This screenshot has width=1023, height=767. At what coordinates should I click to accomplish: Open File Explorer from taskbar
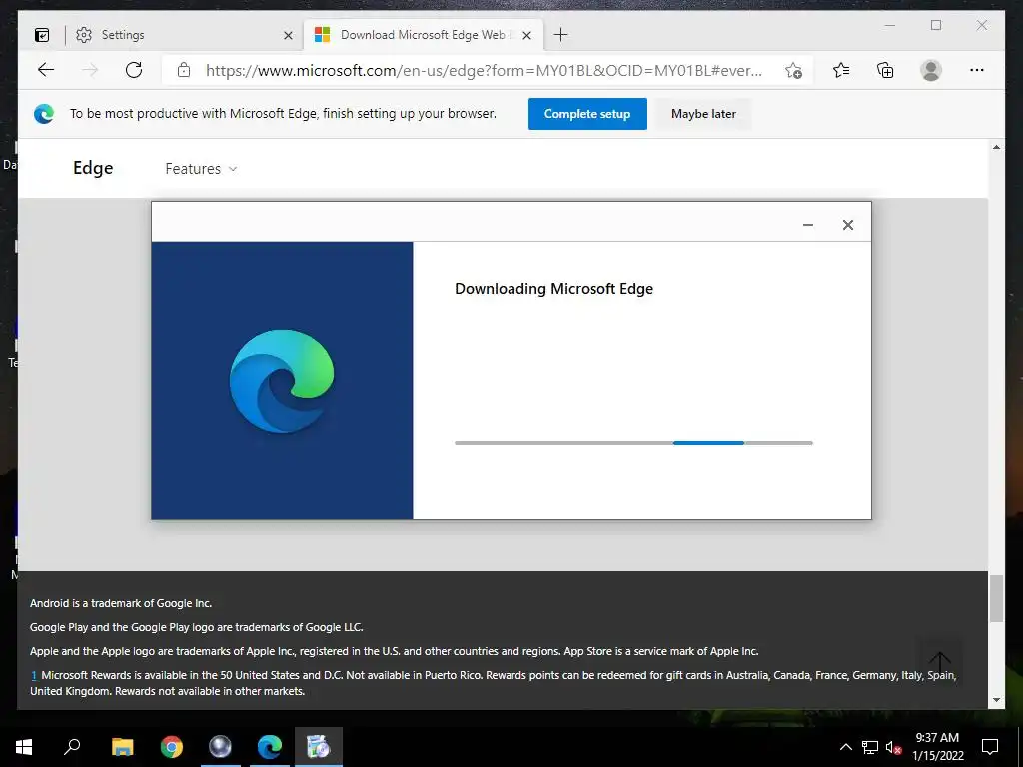[x=123, y=747]
